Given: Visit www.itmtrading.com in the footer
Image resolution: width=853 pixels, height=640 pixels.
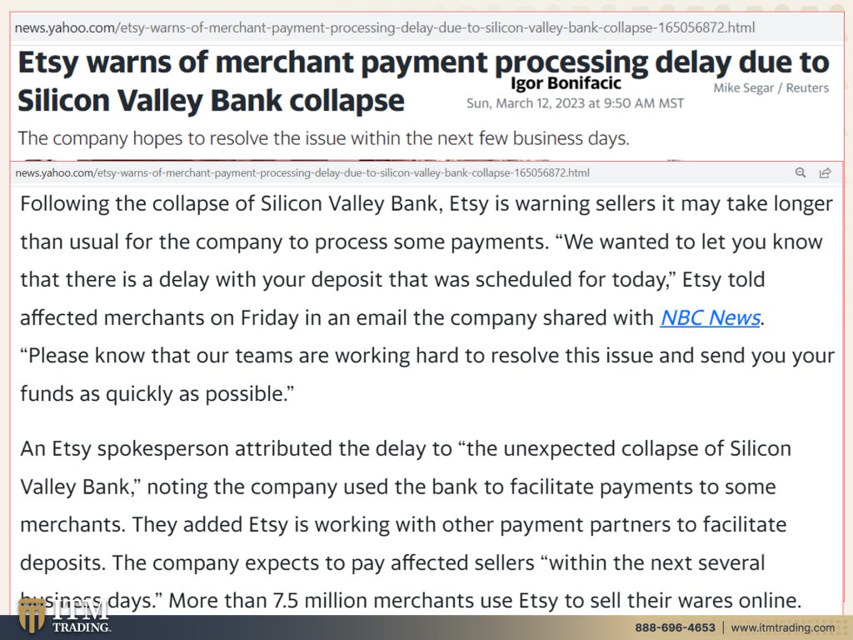Looking at the screenshot, I should (782, 627).
